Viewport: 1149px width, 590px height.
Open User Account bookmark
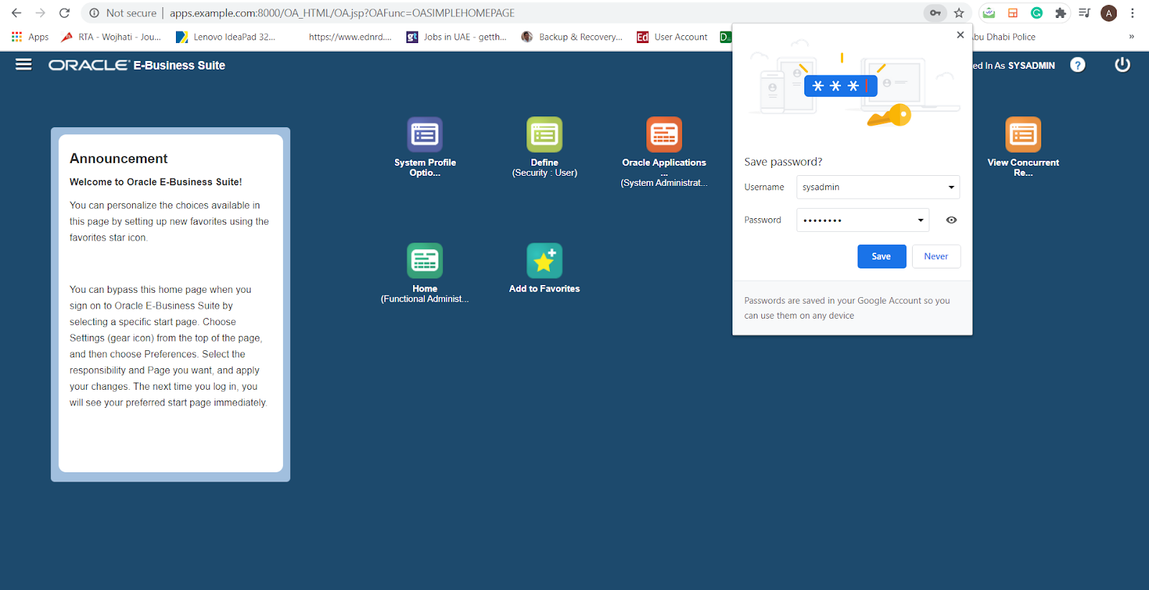pyautogui.click(x=672, y=37)
